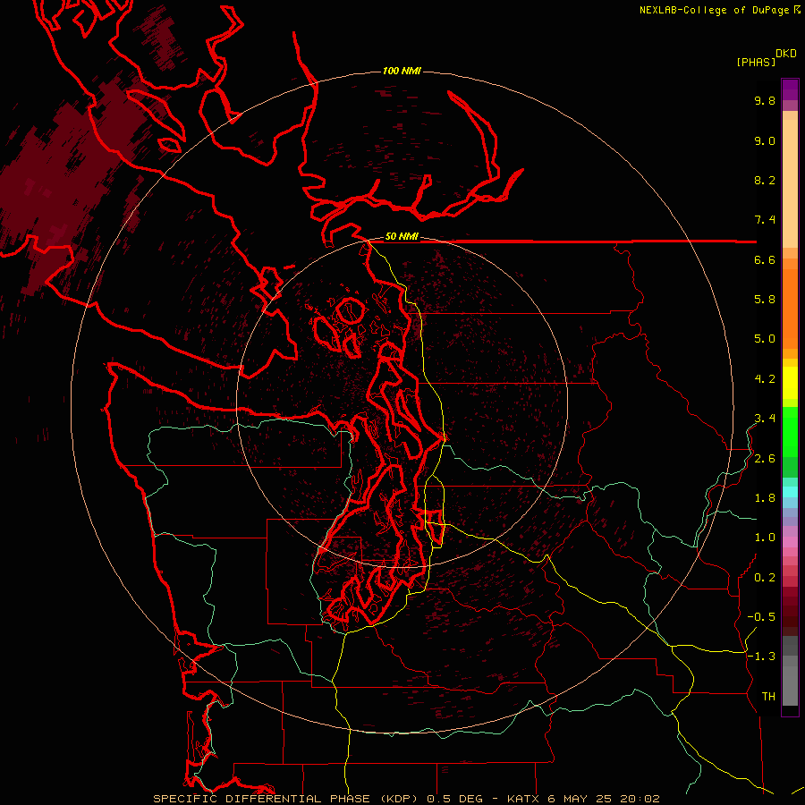Pick the purple band atop the color scale

click(x=790, y=89)
